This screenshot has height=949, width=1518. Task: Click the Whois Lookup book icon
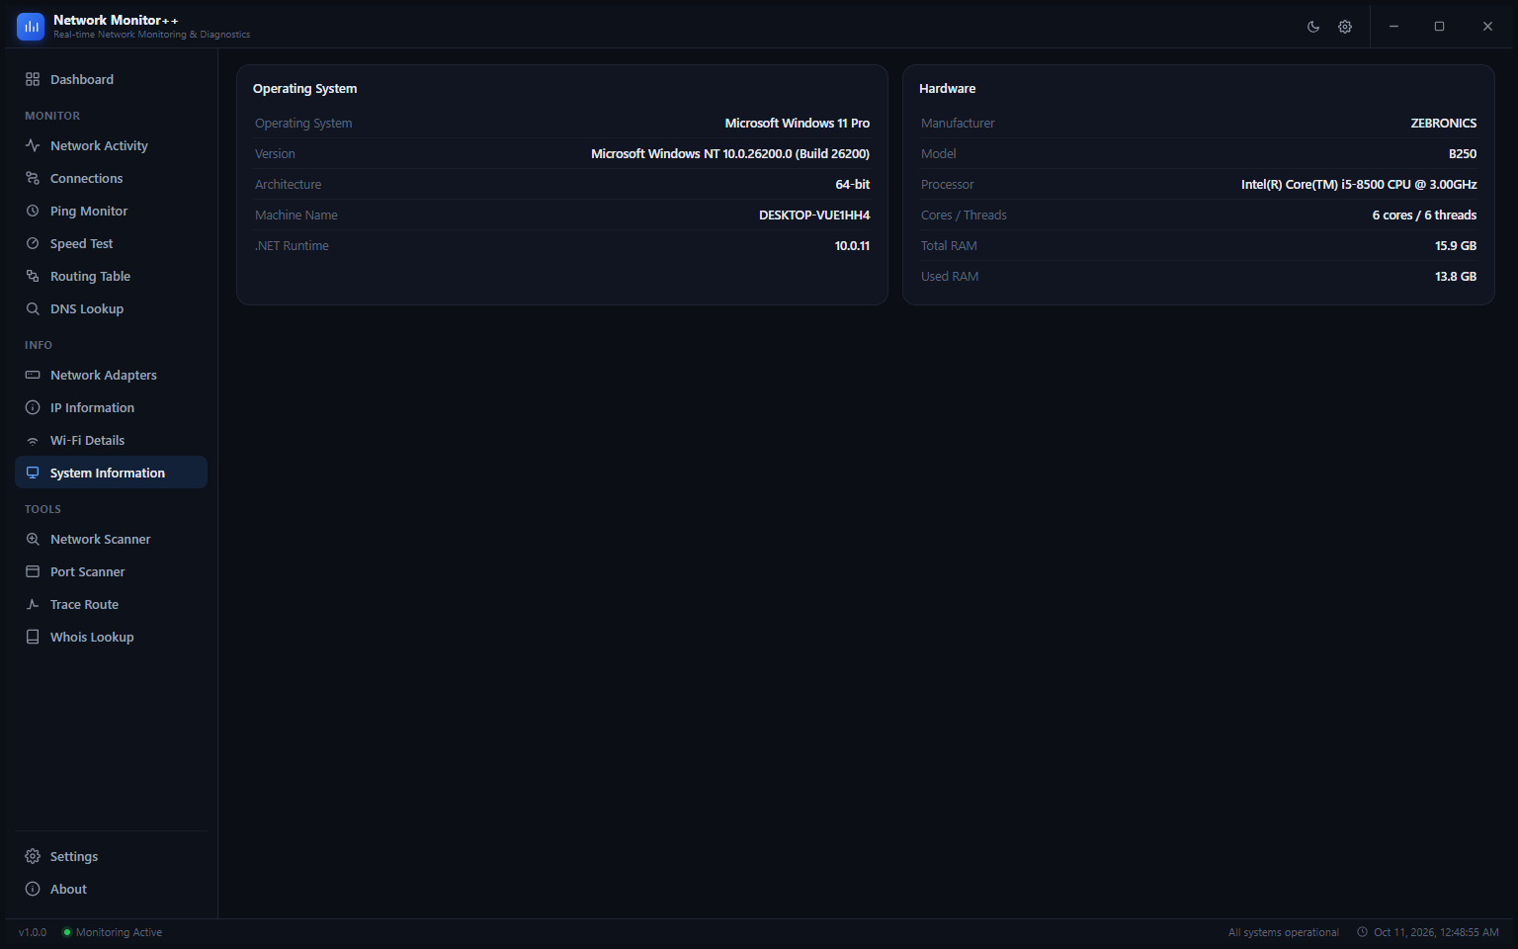(33, 637)
